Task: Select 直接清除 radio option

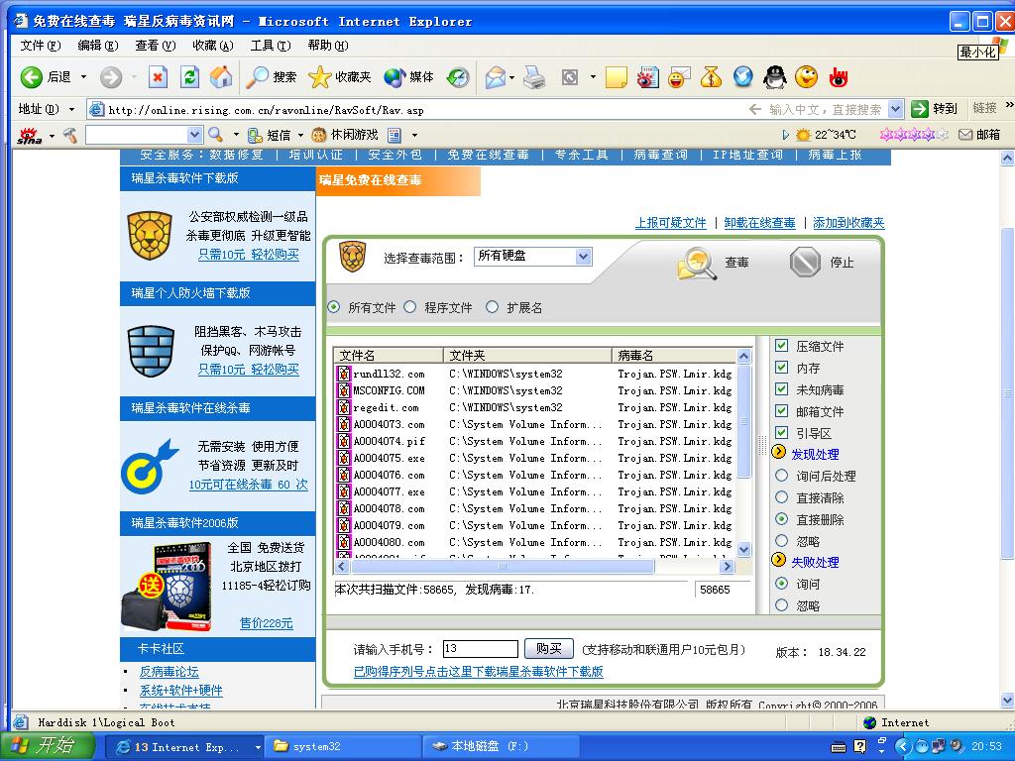Action: coord(781,497)
